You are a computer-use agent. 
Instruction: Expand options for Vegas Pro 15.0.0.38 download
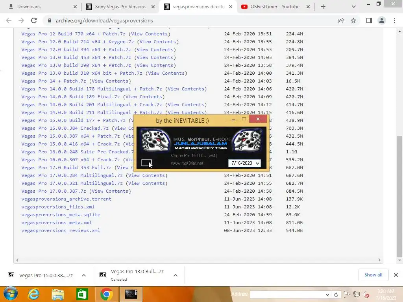click(84, 275)
